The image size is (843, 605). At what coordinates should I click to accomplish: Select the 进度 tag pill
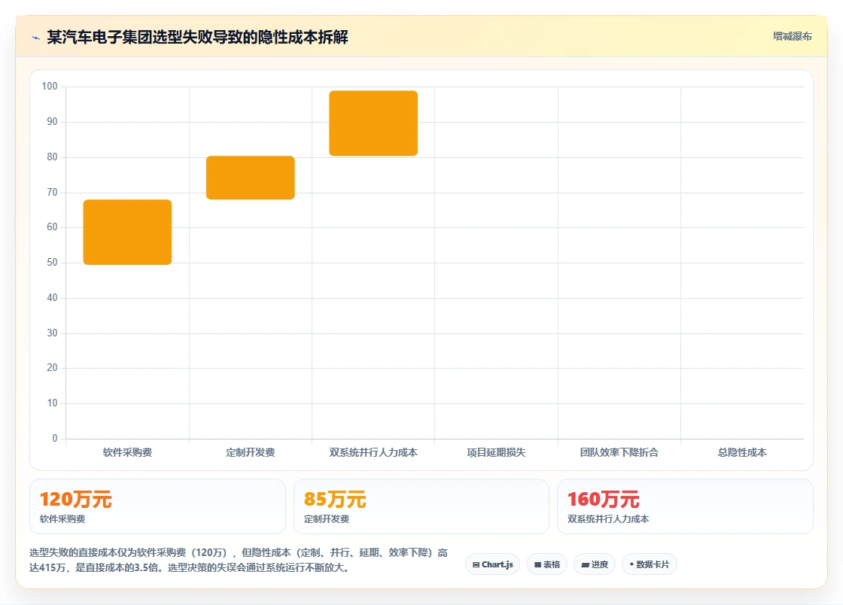[595, 564]
